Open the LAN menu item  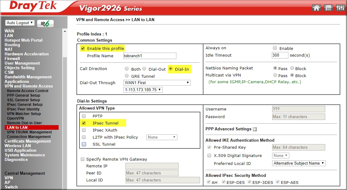coord(9,35)
